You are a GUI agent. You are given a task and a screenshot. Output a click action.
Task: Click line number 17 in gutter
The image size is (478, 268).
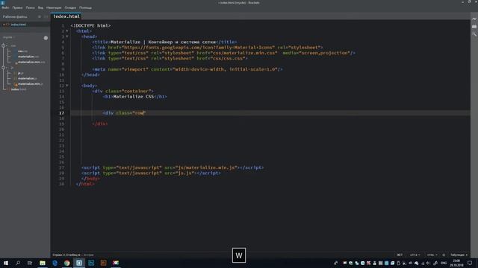pyautogui.click(x=61, y=113)
